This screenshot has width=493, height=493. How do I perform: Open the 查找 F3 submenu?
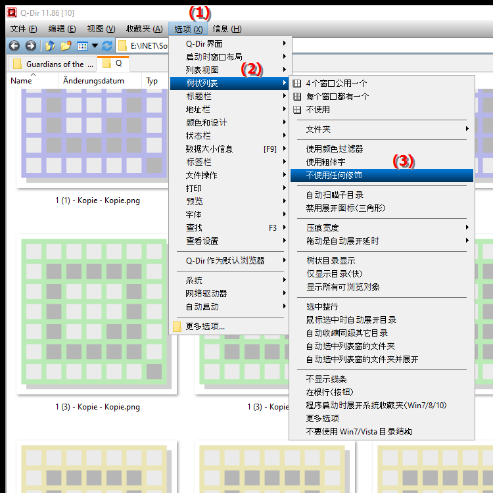pyautogui.click(x=229, y=228)
